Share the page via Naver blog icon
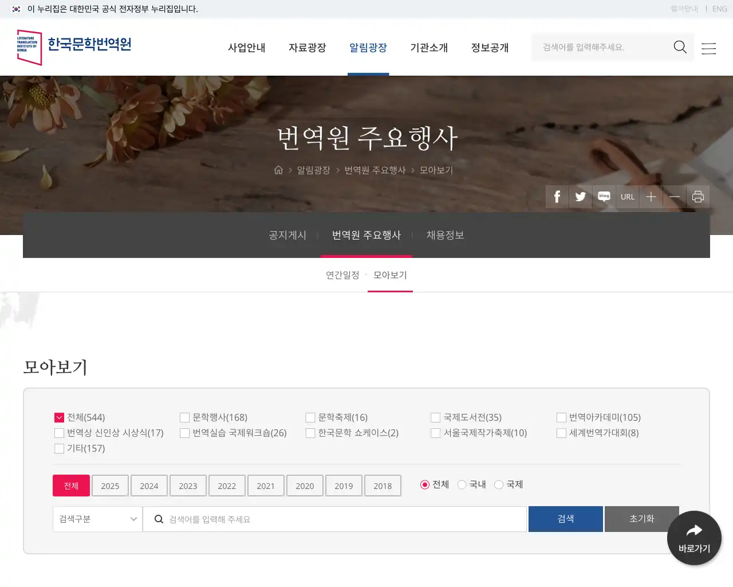Viewport: 733px width, 587px height. pos(604,197)
